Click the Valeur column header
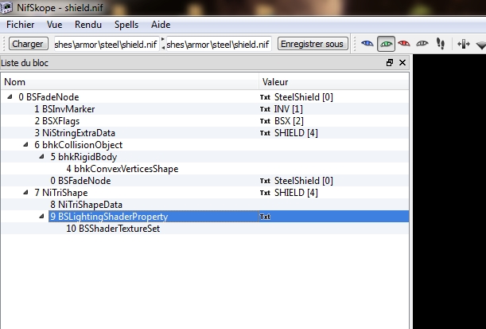The image size is (486, 329). coord(334,82)
